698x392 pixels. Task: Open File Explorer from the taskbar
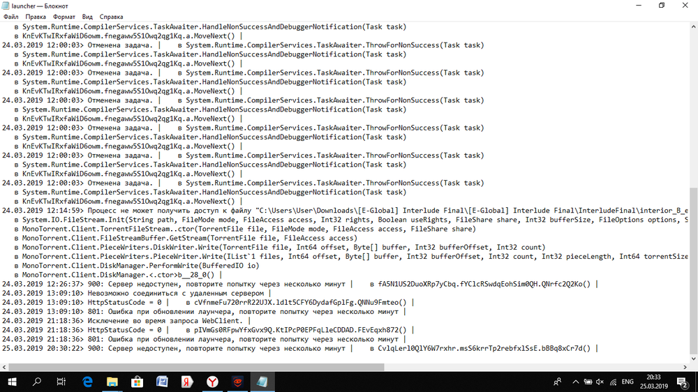click(112, 382)
